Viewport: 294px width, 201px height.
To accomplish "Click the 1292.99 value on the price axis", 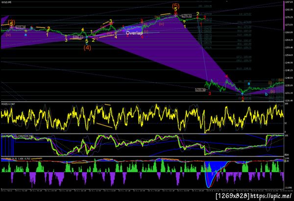I will [x=289, y=9].
